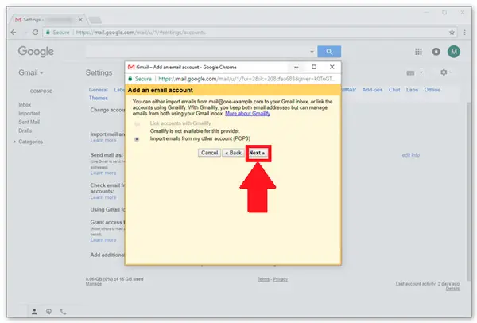This screenshot has width=477, height=323.
Task: Click the Gmail logo icon in popup title bar
Action: point(131,67)
